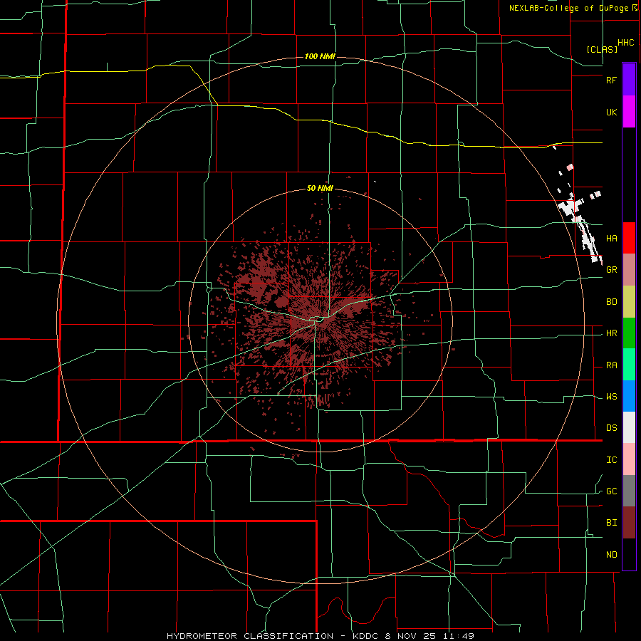641x641 pixels.
Task: Pick the dark green HR legend swatch
Action: click(629, 333)
